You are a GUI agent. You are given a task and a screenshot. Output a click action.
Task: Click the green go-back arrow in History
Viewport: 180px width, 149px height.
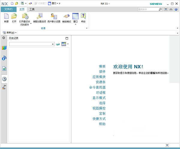click(x=58, y=44)
